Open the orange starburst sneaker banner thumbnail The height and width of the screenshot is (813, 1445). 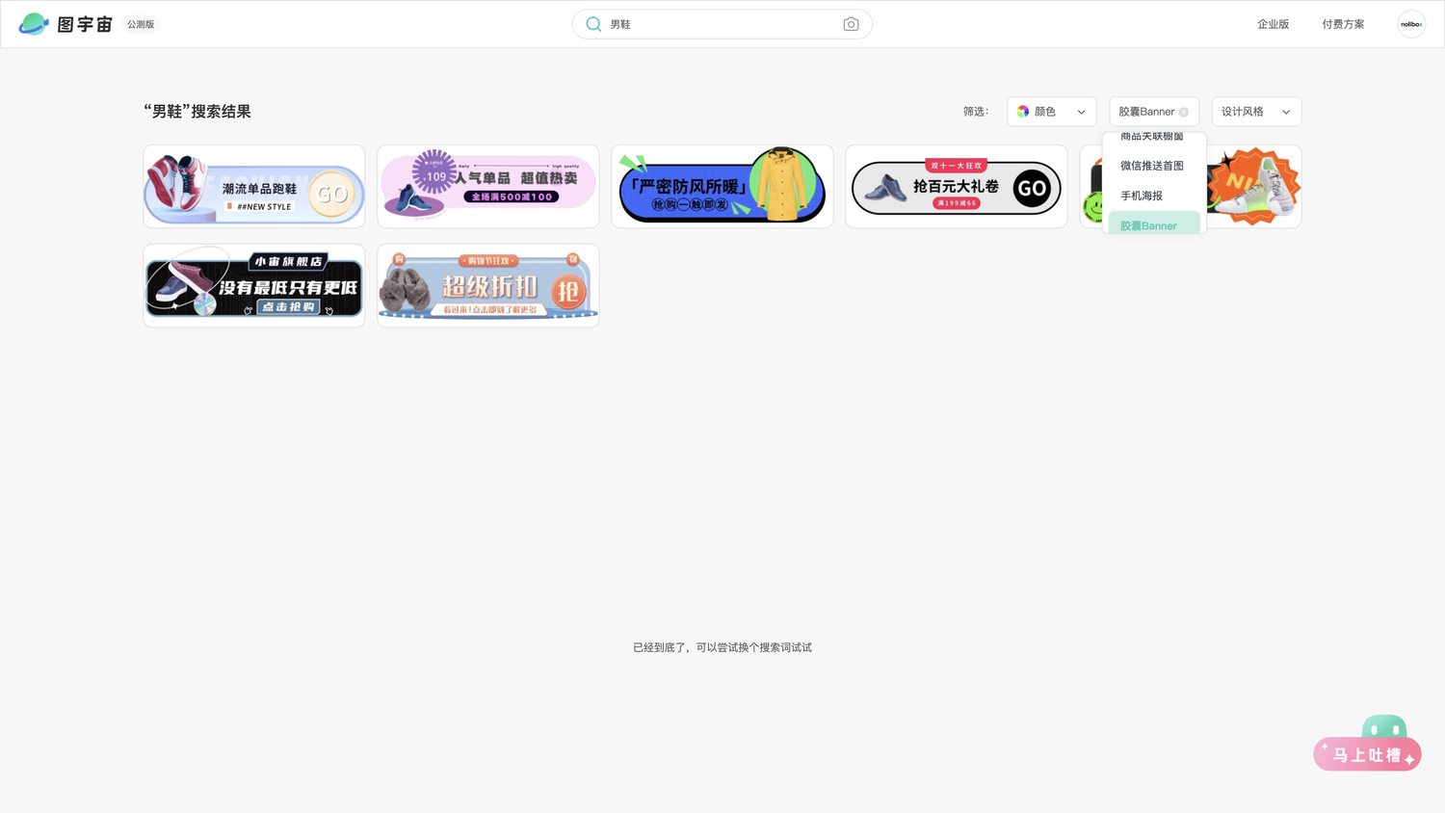click(x=1254, y=187)
